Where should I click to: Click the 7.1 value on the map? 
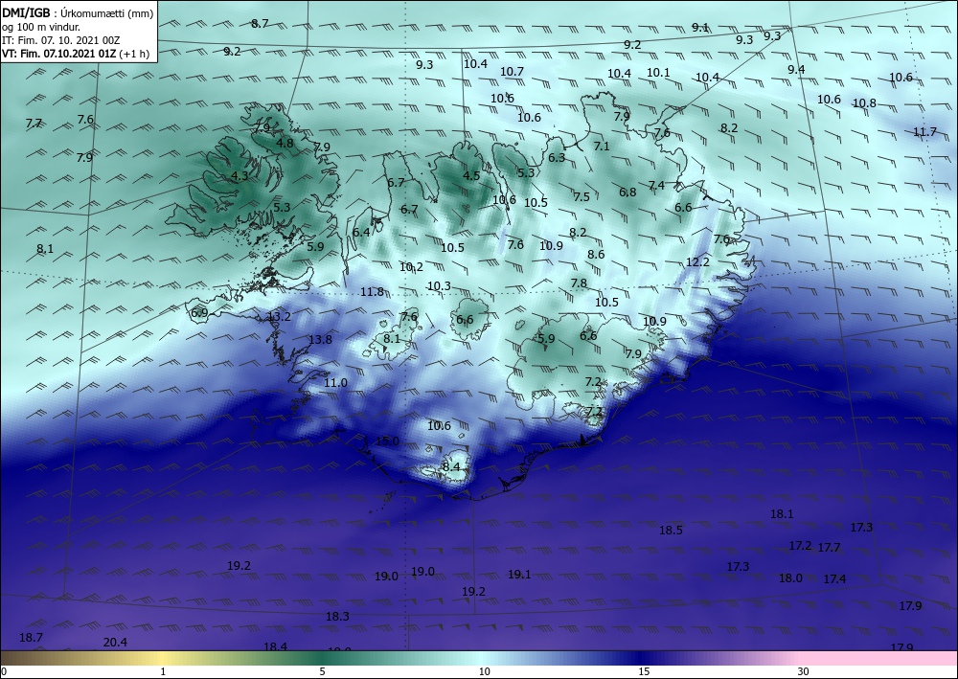(602, 146)
